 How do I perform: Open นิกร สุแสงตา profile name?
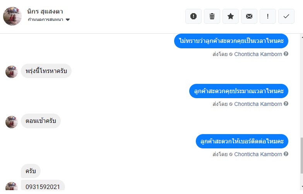pyautogui.click(x=45, y=12)
